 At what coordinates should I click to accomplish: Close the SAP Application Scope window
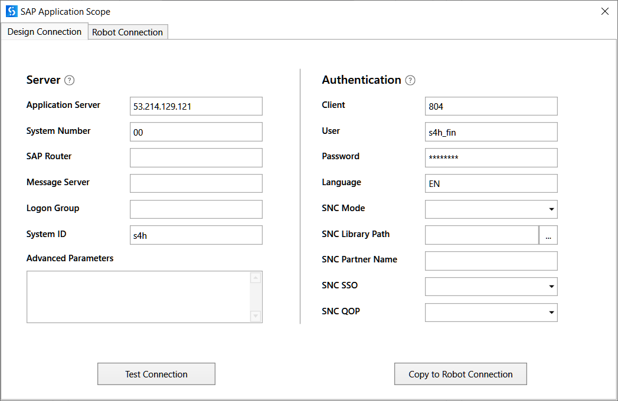pos(605,11)
